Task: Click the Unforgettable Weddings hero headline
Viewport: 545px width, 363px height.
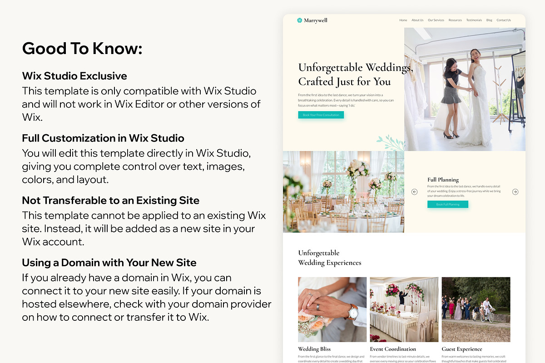Action: (x=356, y=74)
